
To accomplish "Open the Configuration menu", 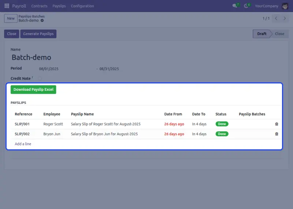I will tap(82, 6).
